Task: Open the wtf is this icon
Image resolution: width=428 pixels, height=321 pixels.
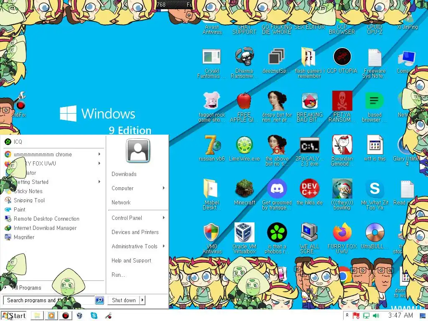Action: pos(374,145)
